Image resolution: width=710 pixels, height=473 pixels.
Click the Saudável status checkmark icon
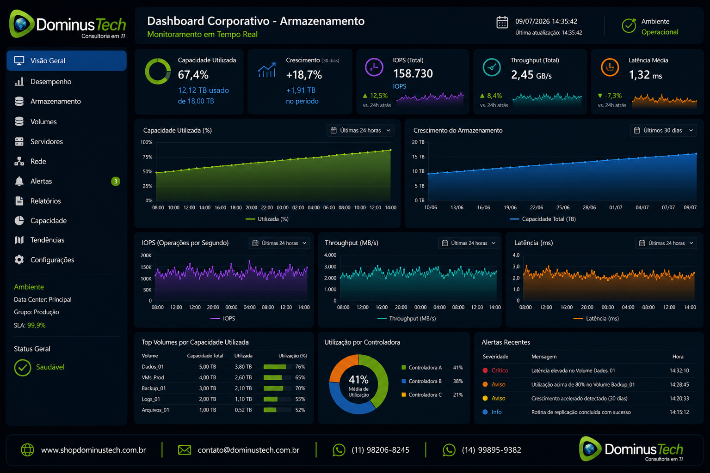(22, 368)
